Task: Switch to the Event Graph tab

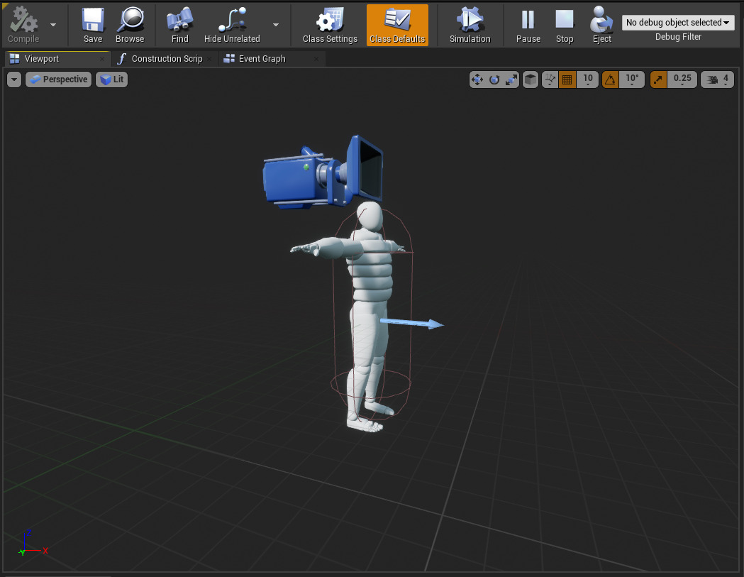Action: (x=261, y=59)
